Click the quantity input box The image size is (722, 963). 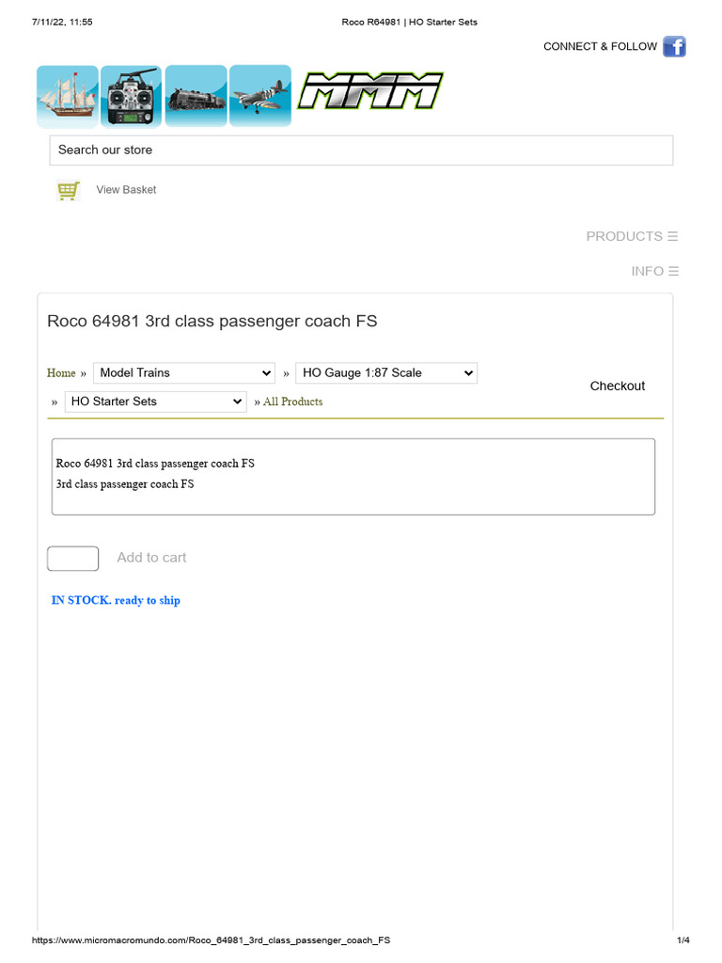tap(72, 559)
